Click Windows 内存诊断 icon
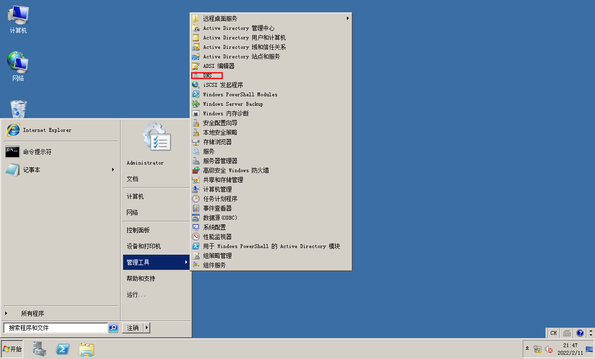 pyautogui.click(x=195, y=113)
